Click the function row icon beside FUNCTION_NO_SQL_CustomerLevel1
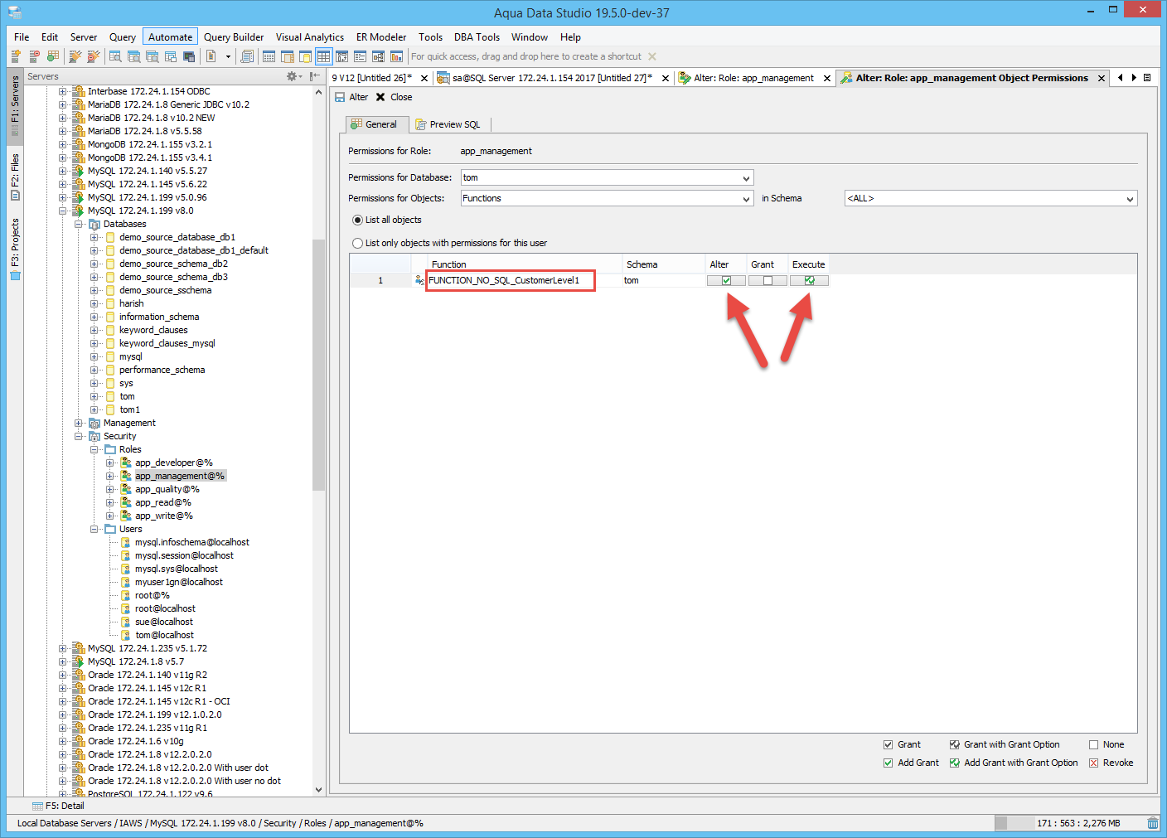The image size is (1167, 838). (419, 280)
